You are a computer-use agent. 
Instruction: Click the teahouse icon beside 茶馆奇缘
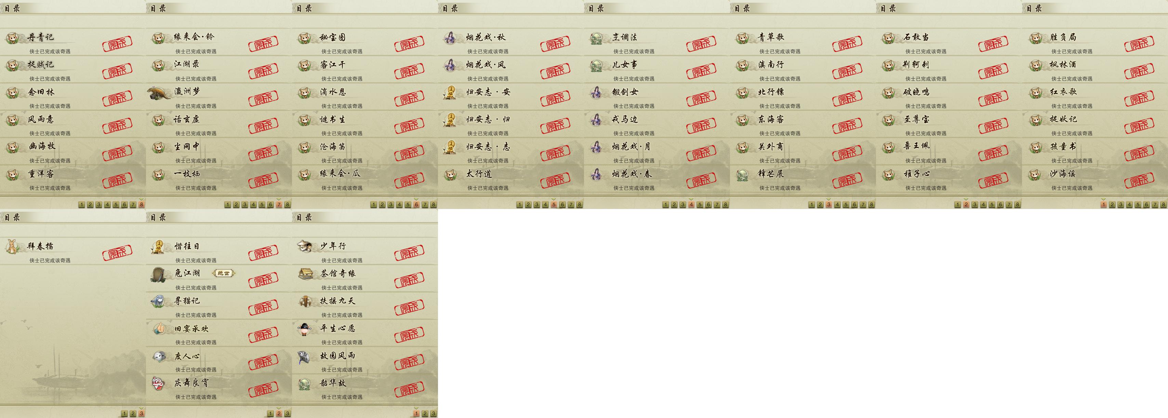coord(305,274)
